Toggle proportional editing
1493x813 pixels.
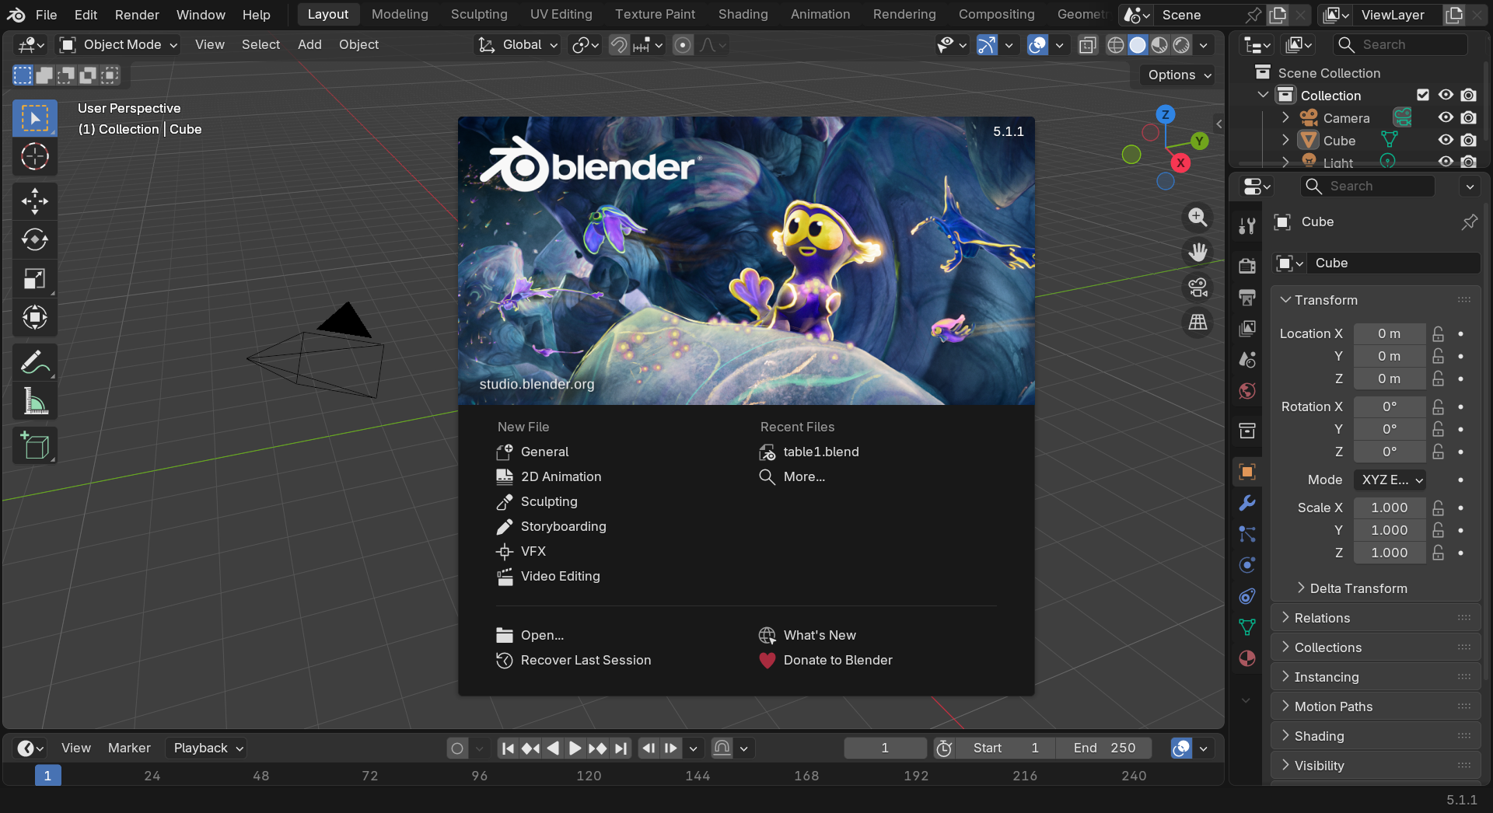point(683,45)
